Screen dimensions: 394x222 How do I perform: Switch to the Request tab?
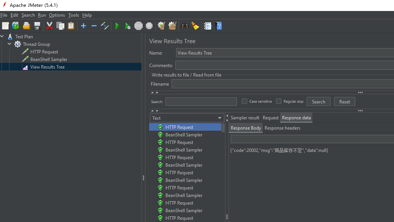[270, 118]
